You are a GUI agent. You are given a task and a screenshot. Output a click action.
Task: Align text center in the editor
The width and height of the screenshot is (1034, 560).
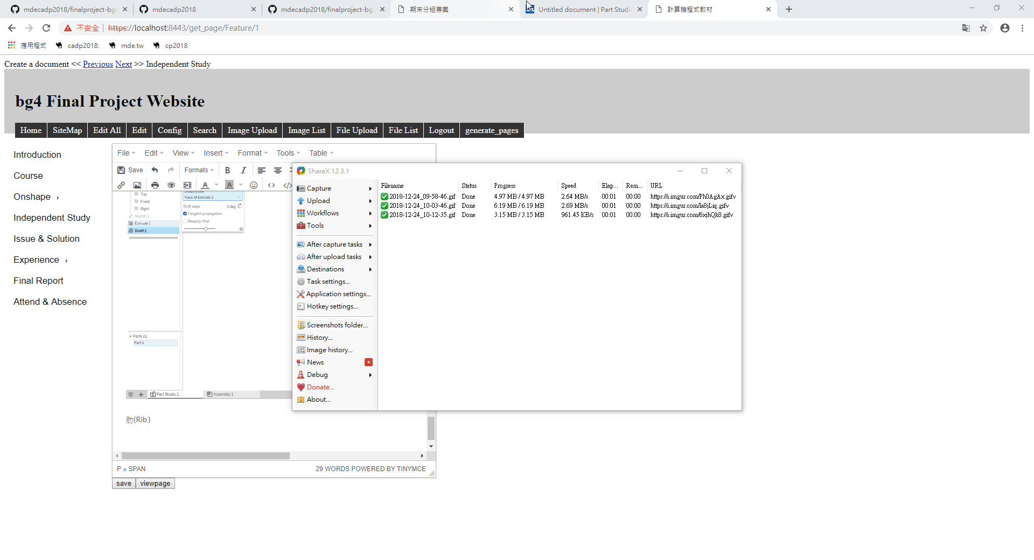click(278, 170)
